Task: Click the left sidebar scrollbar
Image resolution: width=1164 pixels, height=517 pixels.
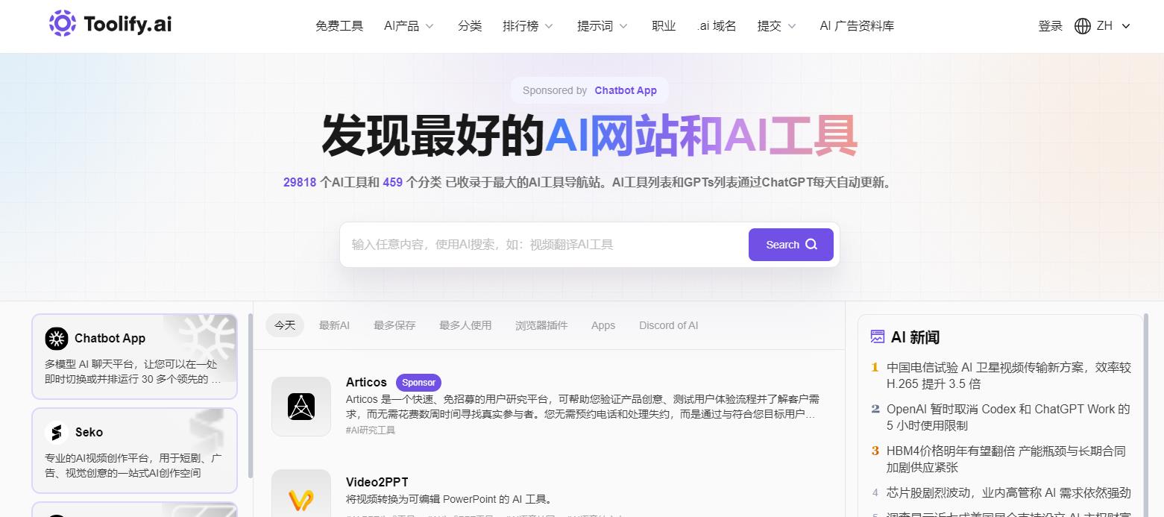Action: 250,395
